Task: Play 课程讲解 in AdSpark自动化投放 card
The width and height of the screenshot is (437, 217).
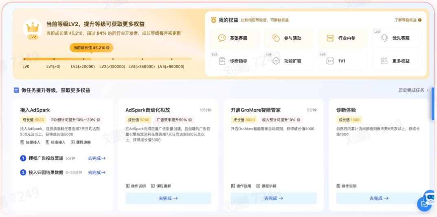Action: (161, 186)
